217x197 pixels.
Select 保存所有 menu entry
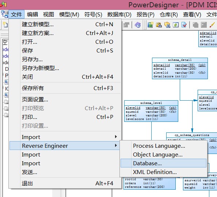(x=65, y=88)
